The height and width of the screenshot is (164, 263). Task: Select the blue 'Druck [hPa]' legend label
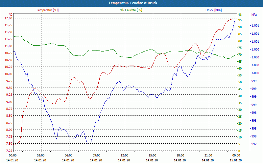213,10
